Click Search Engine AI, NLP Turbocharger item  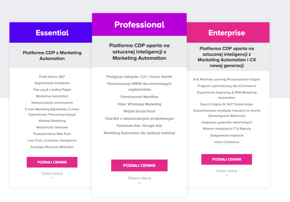227,104
